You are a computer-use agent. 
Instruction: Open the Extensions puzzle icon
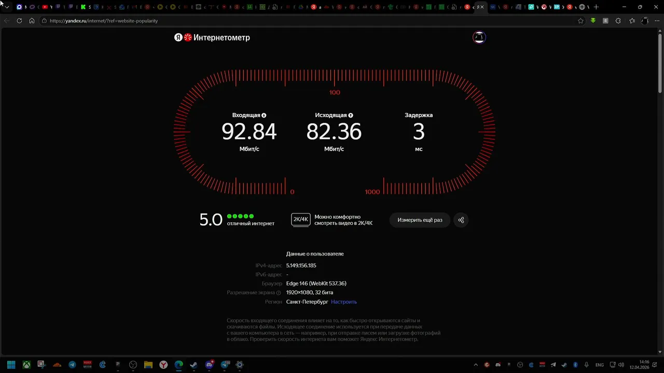618,21
